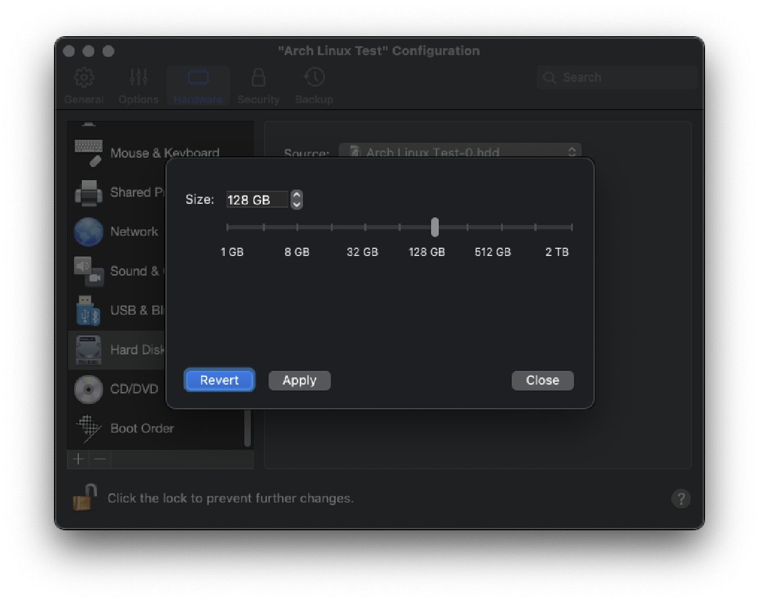
Task: Click the Mouse & Keyboard icon in sidebar
Action: coord(88,153)
